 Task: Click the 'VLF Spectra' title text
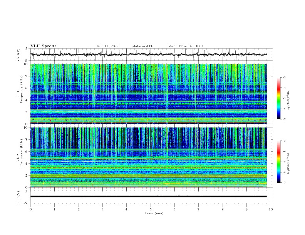point(44,46)
